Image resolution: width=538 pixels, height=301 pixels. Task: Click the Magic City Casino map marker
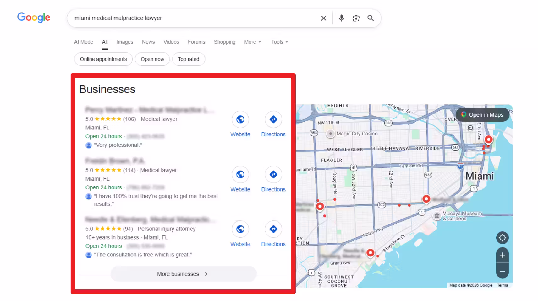pos(330,134)
